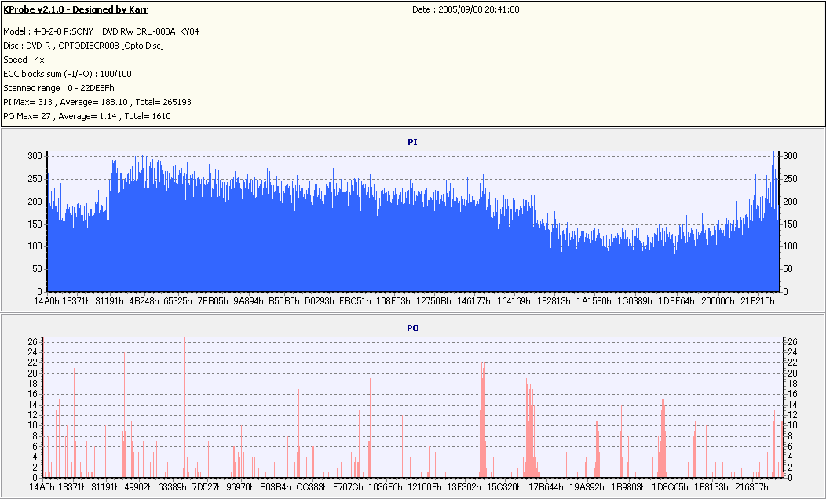Select the 'PI Max= 313' statistics line

[x=97, y=102]
